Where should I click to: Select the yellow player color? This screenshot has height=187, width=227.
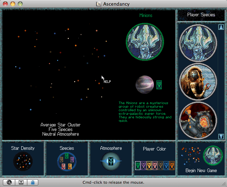click(149, 165)
